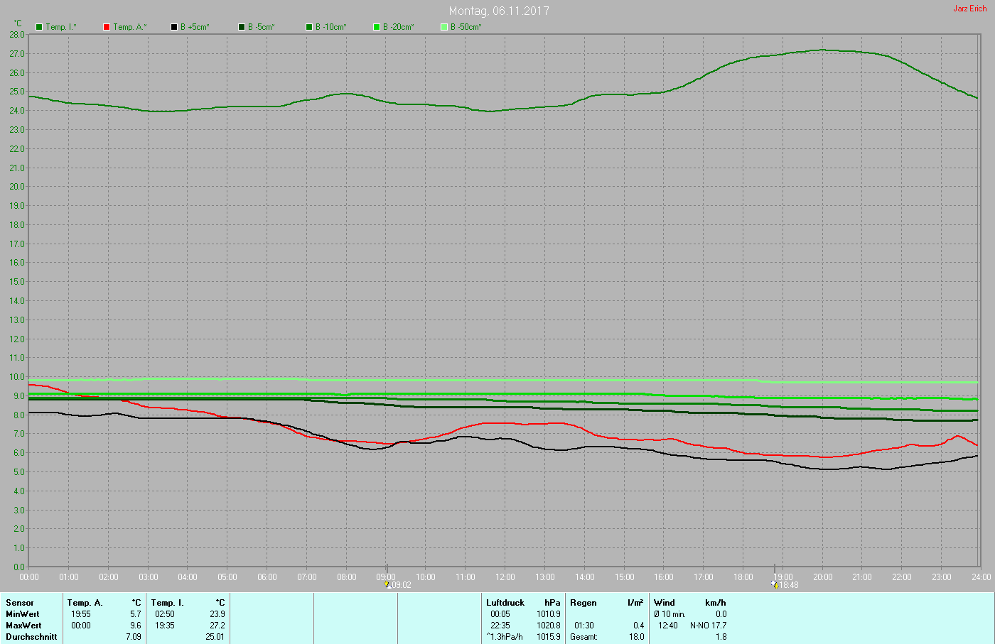Click the '°C' unit label above the y-axis
The width and height of the screenshot is (995, 644).
pyautogui.click(x=18, y=23)
